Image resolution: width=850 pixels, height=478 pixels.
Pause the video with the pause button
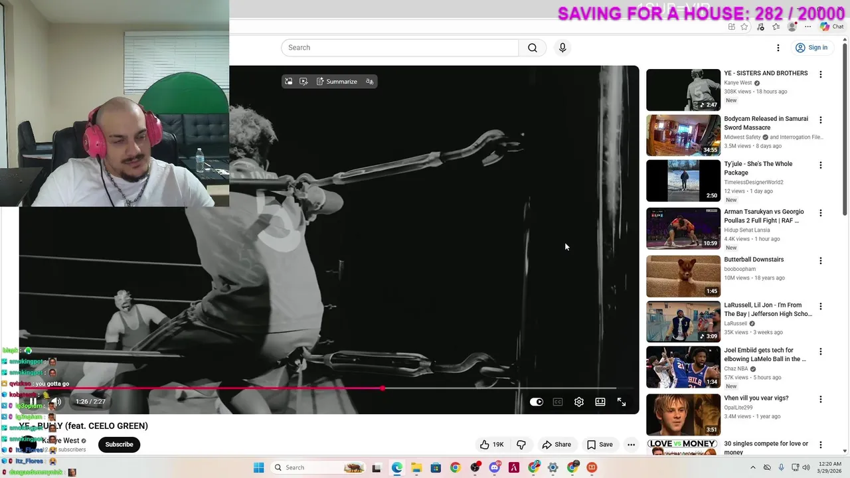(x=33, y=402)
